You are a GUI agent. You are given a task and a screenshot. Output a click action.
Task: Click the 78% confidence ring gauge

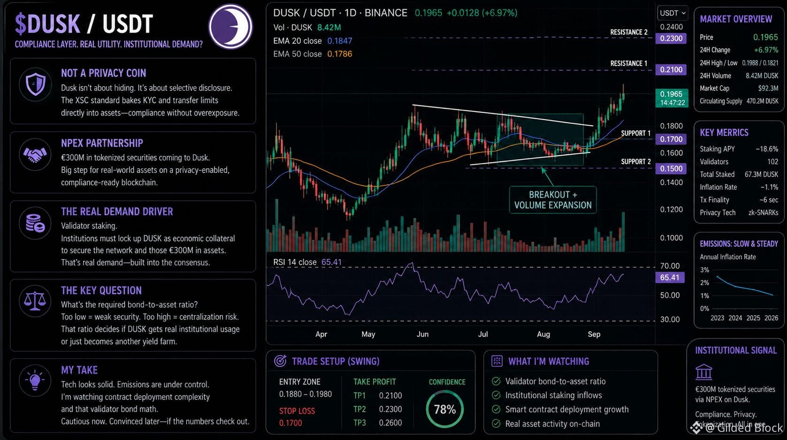tap(445, 410)
